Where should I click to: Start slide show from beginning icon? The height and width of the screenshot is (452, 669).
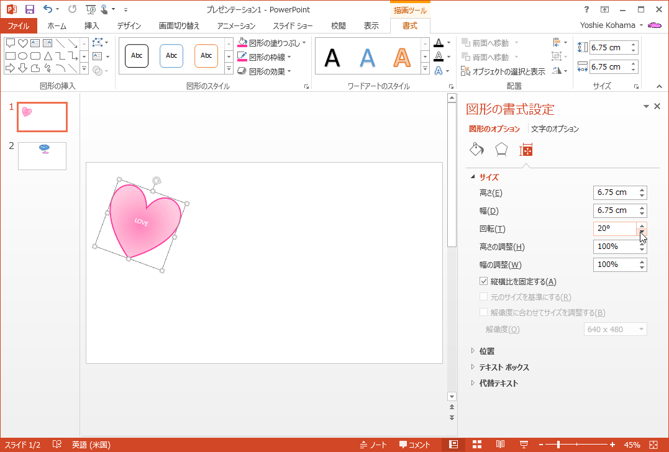(x=91, y=9)
